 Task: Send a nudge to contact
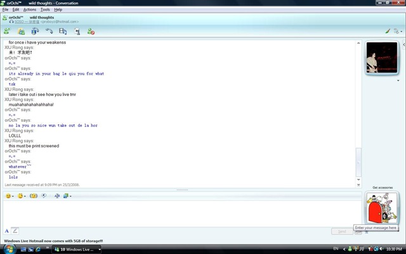tap(34, 196)
